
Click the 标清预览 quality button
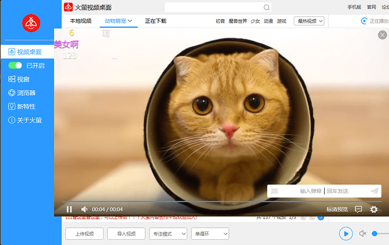337,210
